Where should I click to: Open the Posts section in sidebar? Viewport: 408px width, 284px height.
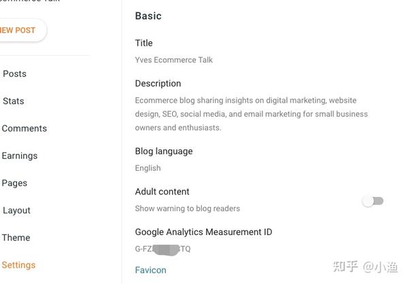[x=15, y=74]
